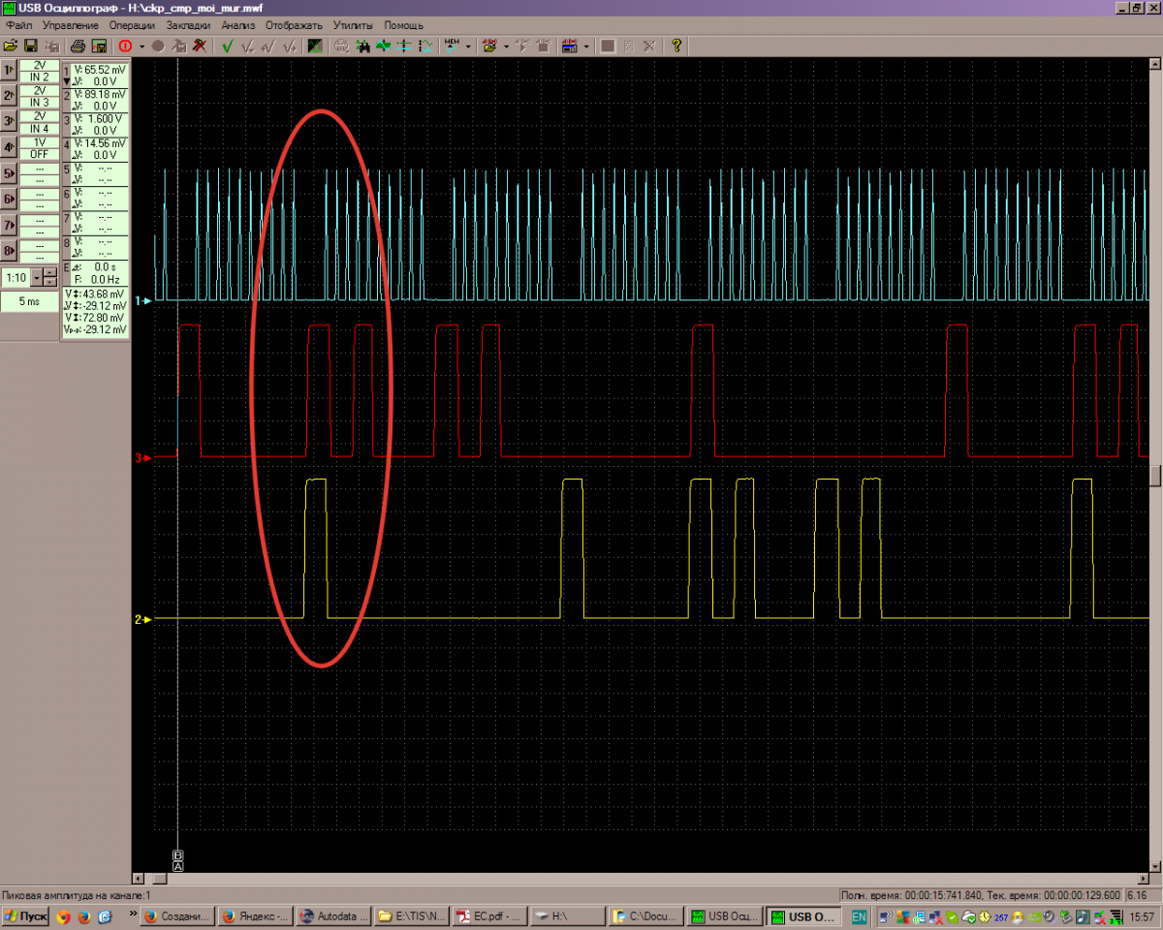Toggle channel 7 button
The image size is (1163, 930).
pyautogui.click(x=9, y=227)
